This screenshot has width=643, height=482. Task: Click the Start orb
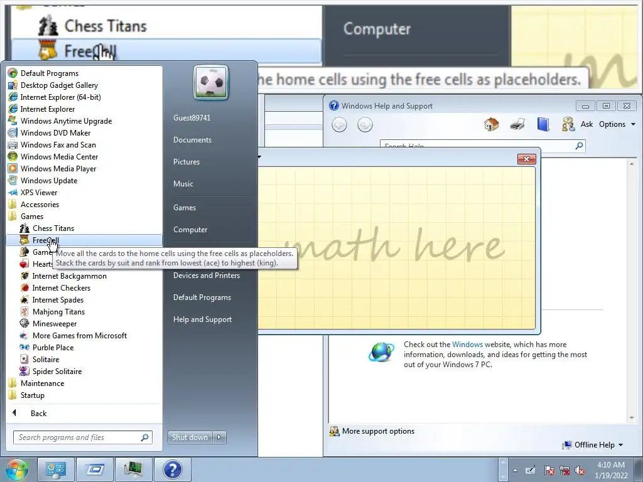[x=16, y=469]
